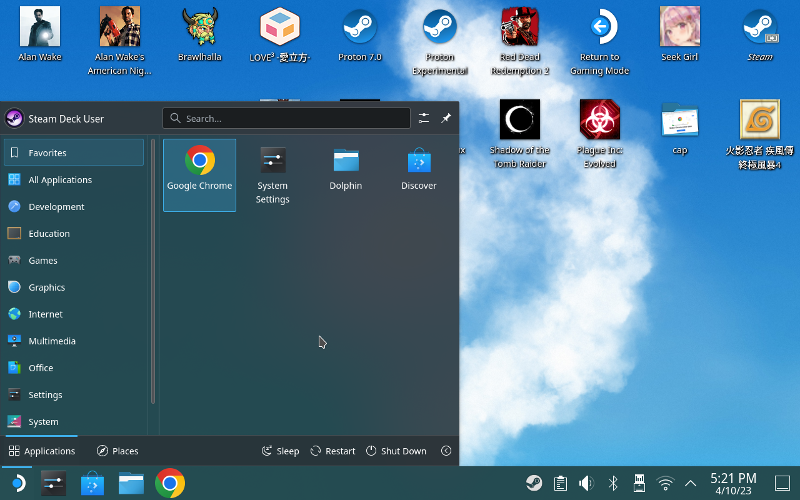Open the clock showing 5:21 PM
Viewport: 800px width, 500px height.
click(x=734, y=483)
